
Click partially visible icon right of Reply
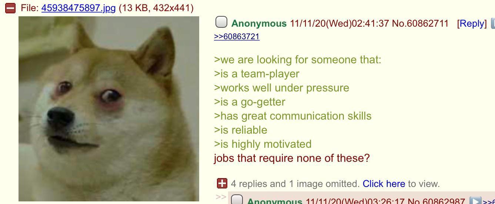(493, 23)
